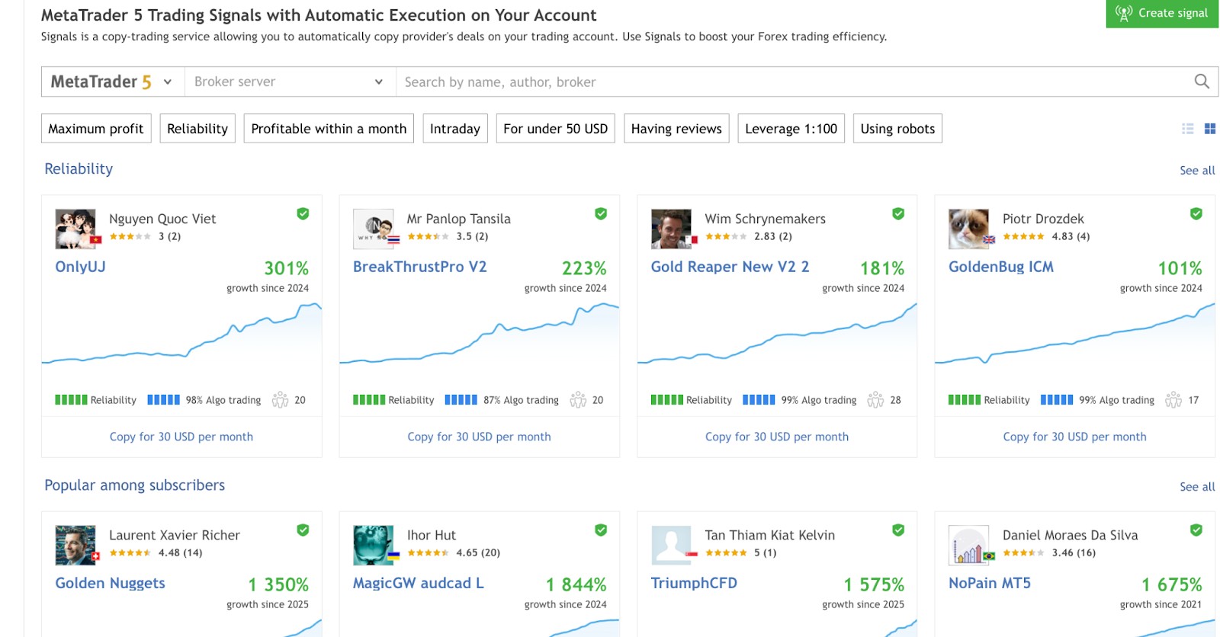Image resolution: width=1220 pixels, height=637 pixels.
Task: Open the Golden Nuggets signal
Action: coord(110,583)
